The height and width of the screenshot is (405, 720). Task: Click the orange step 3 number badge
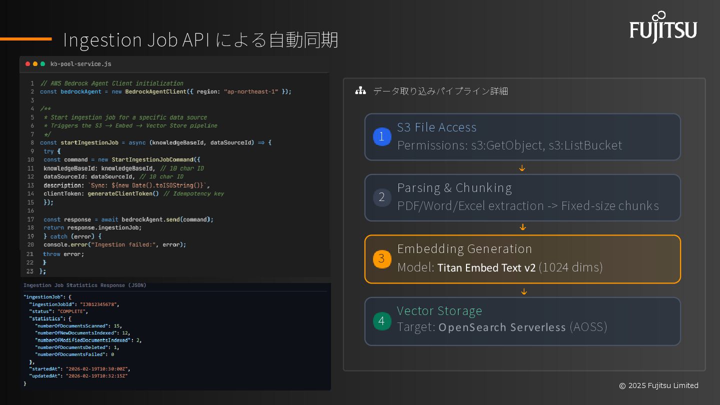(382, 258)
